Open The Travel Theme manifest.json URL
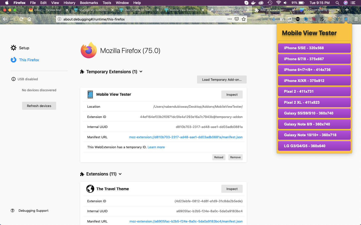Image resolution: width=361 pixels, height=225 pixels. 186,221
